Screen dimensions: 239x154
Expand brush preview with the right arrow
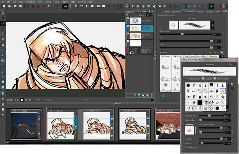click(212, 25)
